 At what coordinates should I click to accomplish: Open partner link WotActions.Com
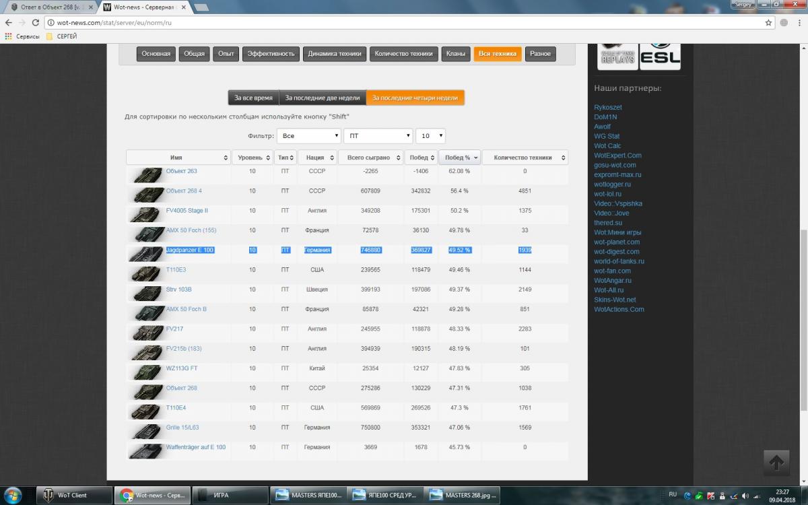click(619, 309)
